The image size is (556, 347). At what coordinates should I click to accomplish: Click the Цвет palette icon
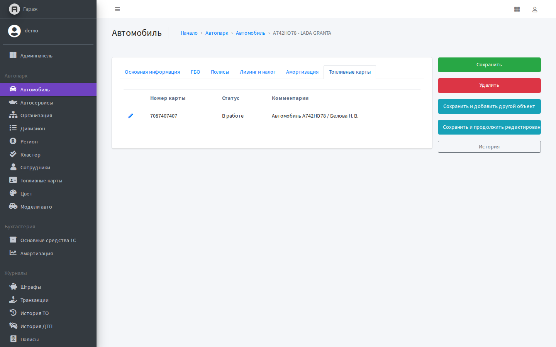point(13,193)
